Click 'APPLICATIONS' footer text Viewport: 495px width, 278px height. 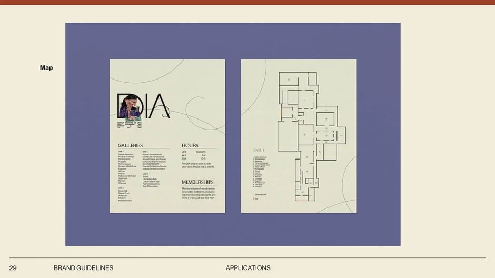[x=248, y=268]
